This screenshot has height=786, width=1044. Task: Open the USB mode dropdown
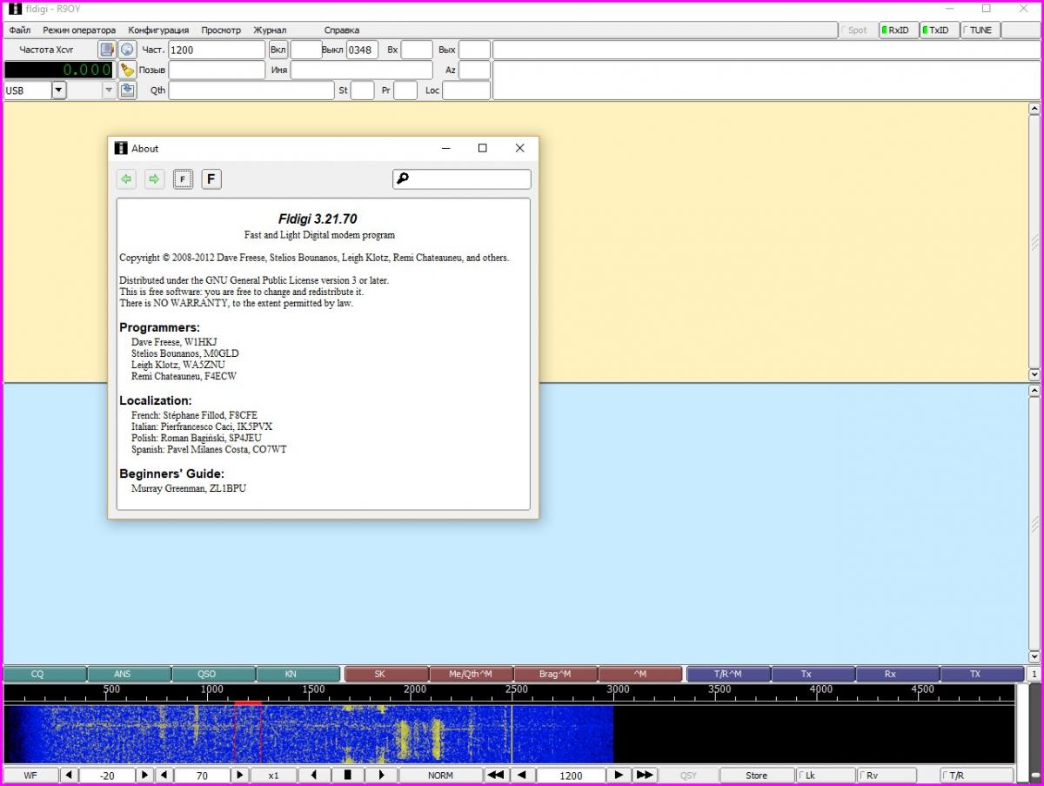[x=58, y=90]
